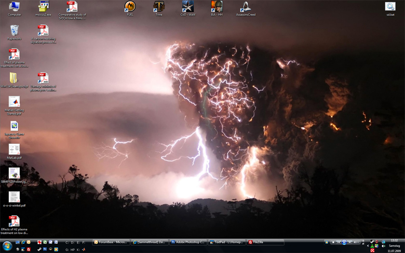This screenshot has height=253, width=405.
Task: Launch Steam from quick launch
Action: click(x=40, y=250)
